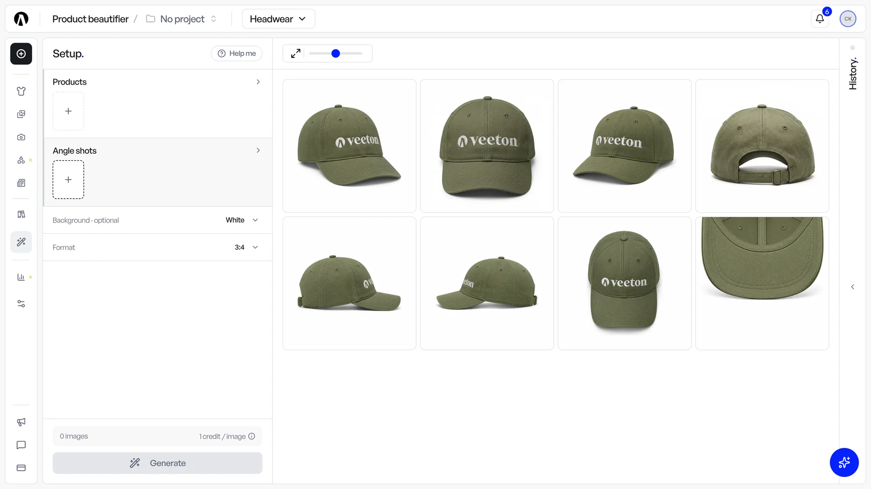Select the top-down veeton cap thumbnail
This screenshot has width=871, height=489.
[x=624, y=283]
